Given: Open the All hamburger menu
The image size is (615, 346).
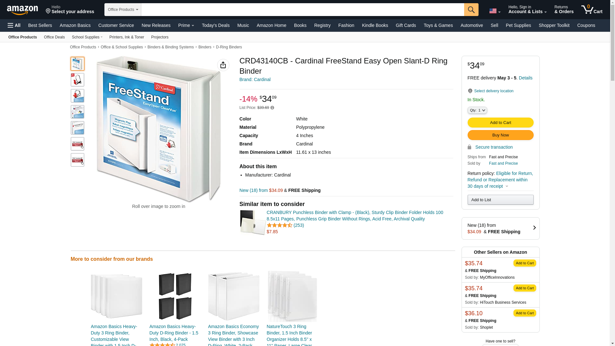Looking at the screenshot, I should [x=14, y=25].
